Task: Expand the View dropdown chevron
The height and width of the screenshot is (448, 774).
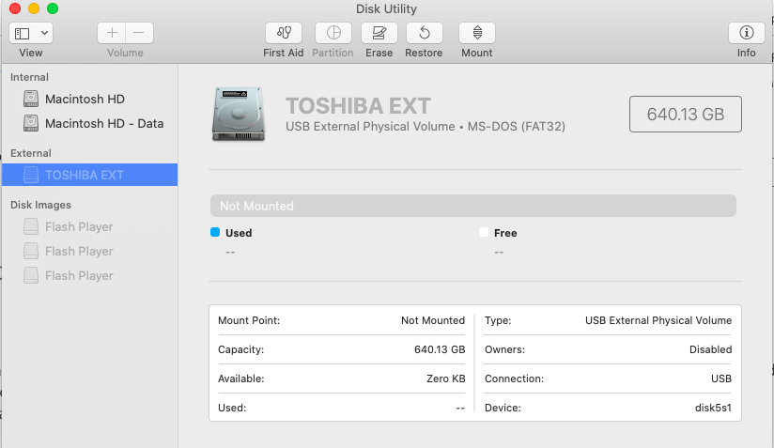Action: coord(44,33)
